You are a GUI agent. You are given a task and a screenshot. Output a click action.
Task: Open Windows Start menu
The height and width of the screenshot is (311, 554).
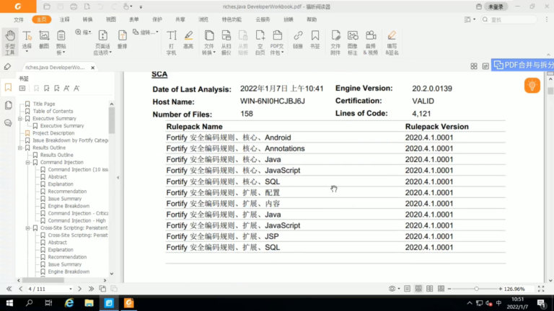click(9, 303)
